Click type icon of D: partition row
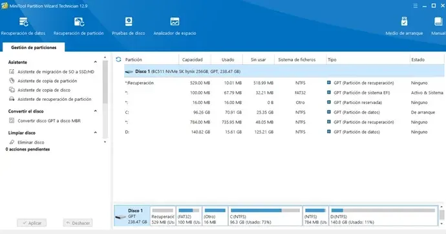This screenshot has height=234, width=446. (329, 132)
